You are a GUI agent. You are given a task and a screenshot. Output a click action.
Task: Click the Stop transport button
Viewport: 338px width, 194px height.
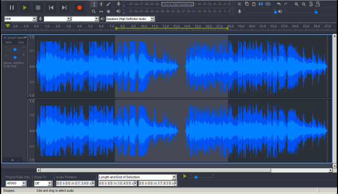[x=38, y=8]
